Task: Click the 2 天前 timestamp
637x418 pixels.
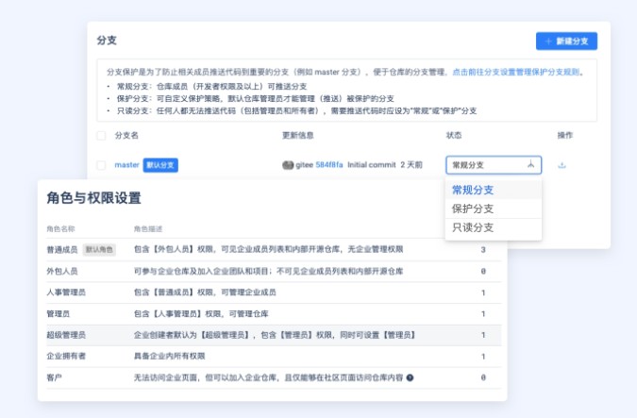Action: (x=411, y=165)
